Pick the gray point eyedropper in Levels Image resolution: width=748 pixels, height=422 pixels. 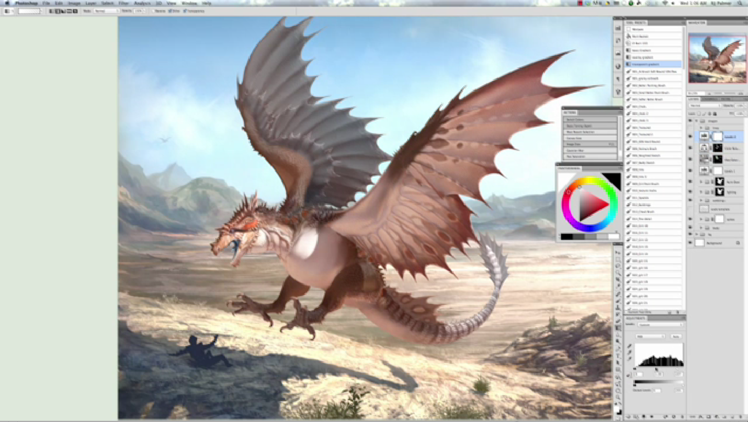coord(630,353)
